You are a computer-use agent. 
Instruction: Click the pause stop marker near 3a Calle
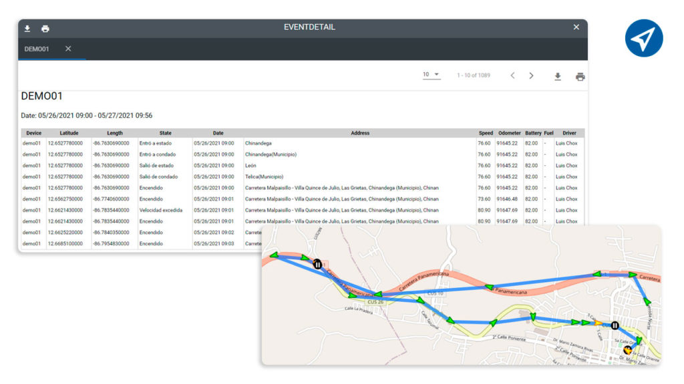tap(615, 325)
